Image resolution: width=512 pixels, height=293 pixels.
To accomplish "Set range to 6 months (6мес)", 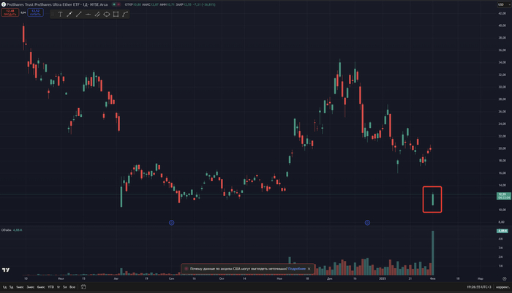I will pos(41,287).
